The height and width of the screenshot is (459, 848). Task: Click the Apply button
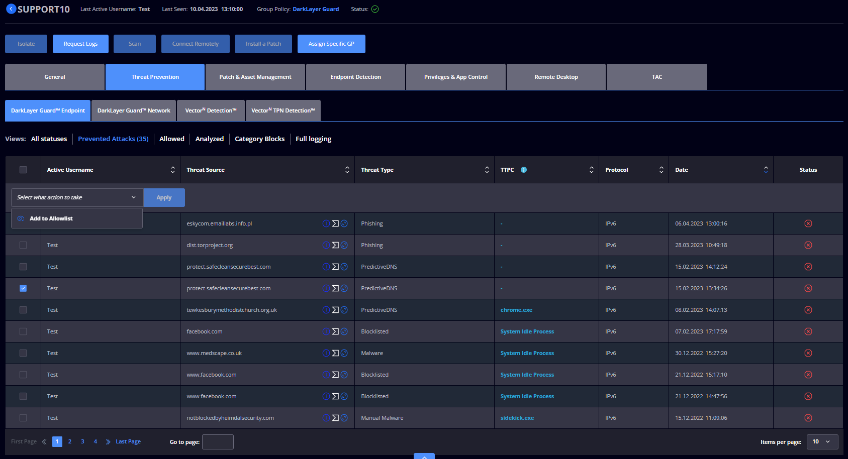[164, 197]
